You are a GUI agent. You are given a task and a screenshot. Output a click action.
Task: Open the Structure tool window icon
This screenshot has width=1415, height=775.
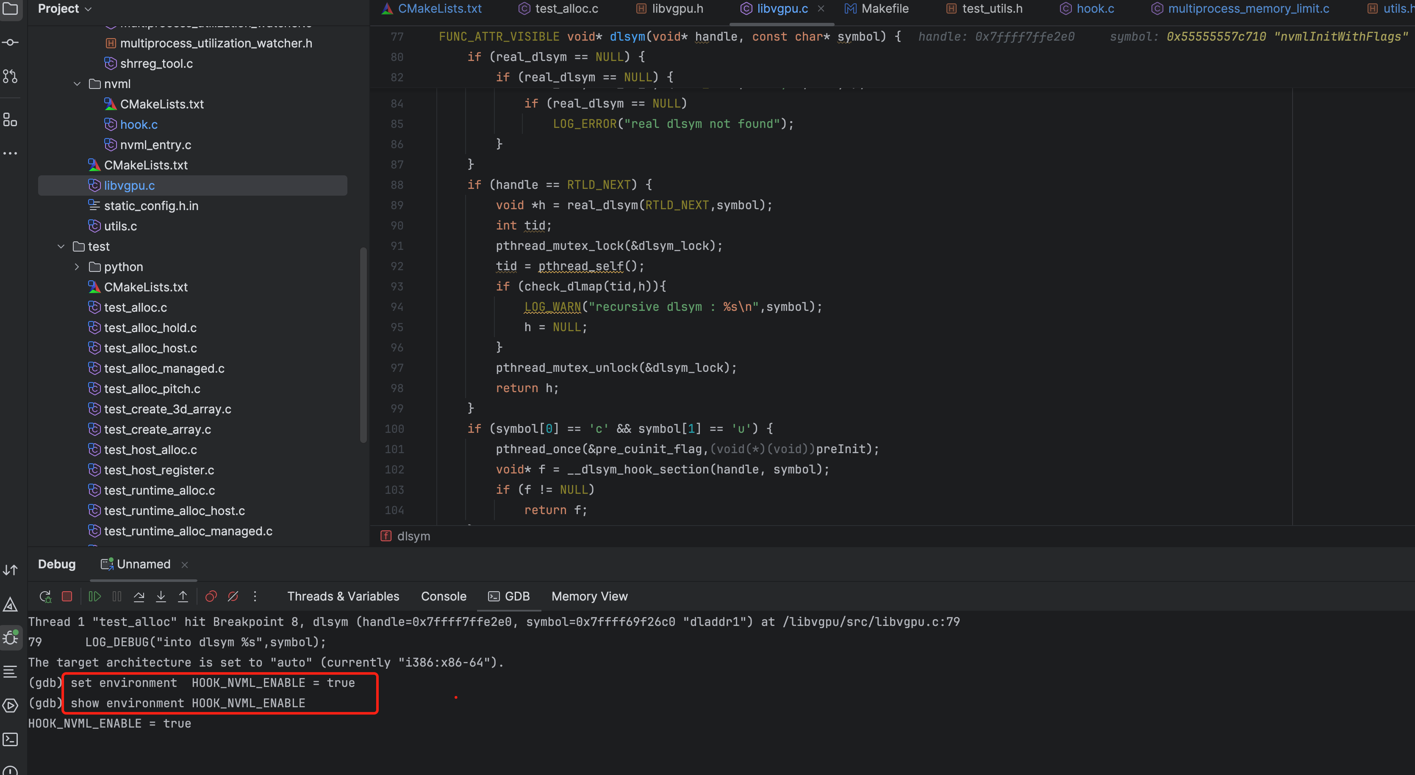point(11,120)
